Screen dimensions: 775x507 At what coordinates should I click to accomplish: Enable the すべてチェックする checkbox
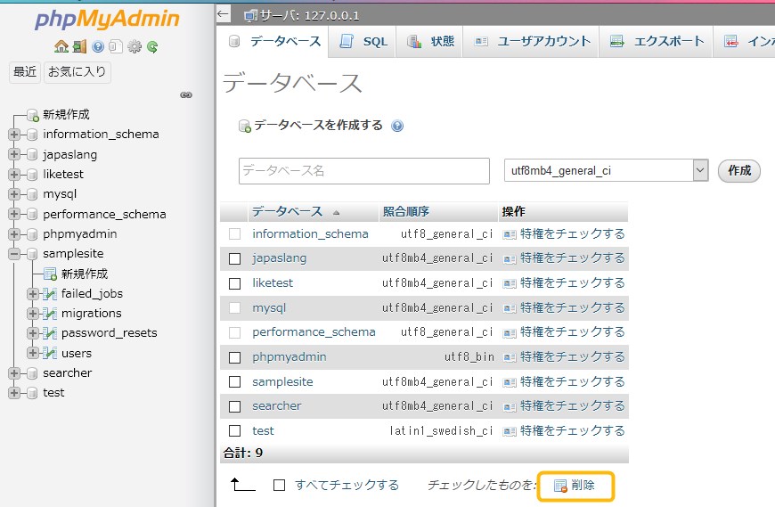point(280,486)
